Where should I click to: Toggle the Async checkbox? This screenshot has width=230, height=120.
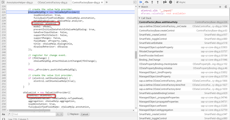[x=177, y=2]
